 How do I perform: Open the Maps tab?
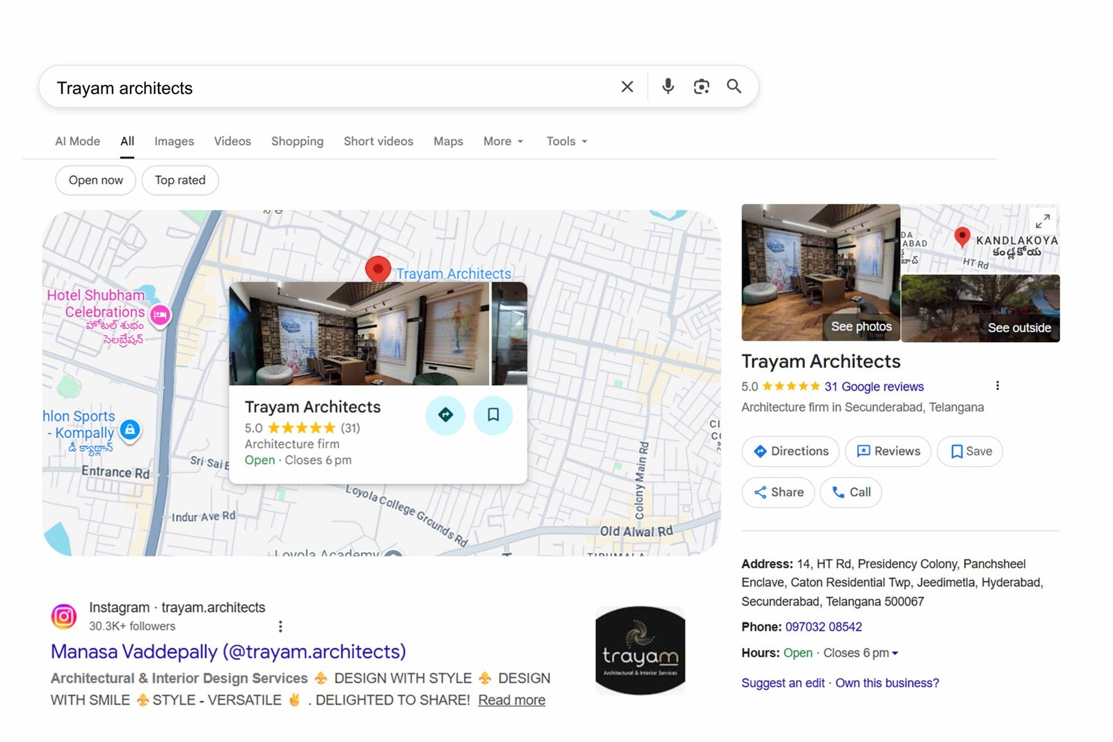447,141
